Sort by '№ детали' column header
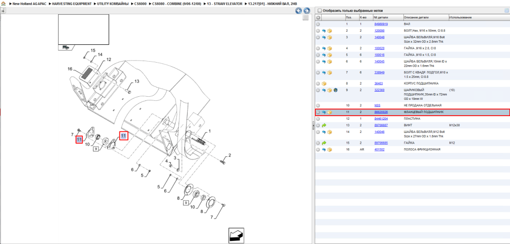Screen dimensions: 510x244 click(388, 17)
